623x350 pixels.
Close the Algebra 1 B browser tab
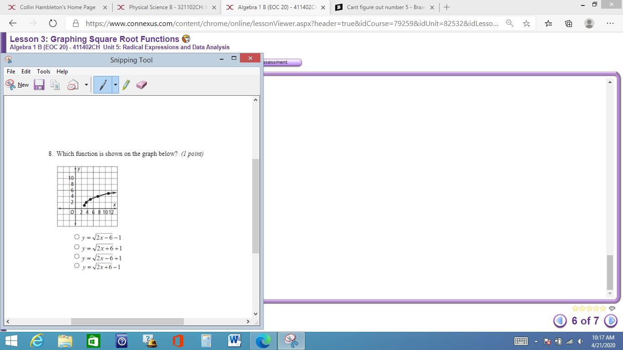click(x=323, y=7)
